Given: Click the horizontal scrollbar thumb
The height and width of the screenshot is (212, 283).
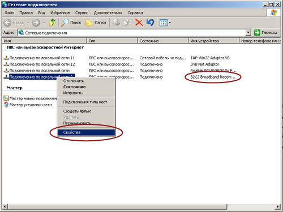Looking at the screenshot, I should pos(117,206).
